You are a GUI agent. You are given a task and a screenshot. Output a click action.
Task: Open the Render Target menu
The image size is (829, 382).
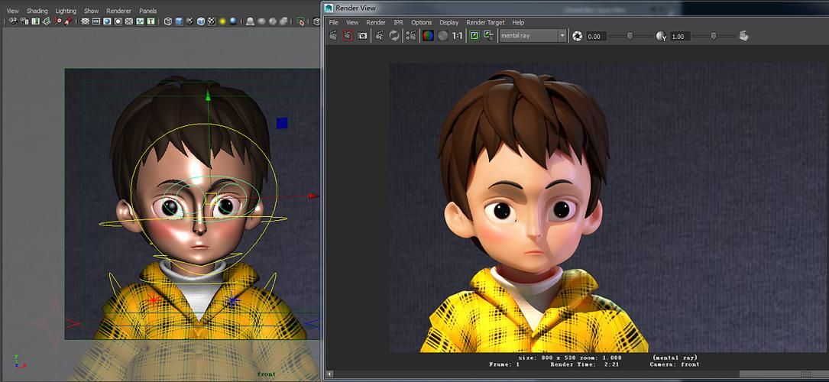[485, 22]
